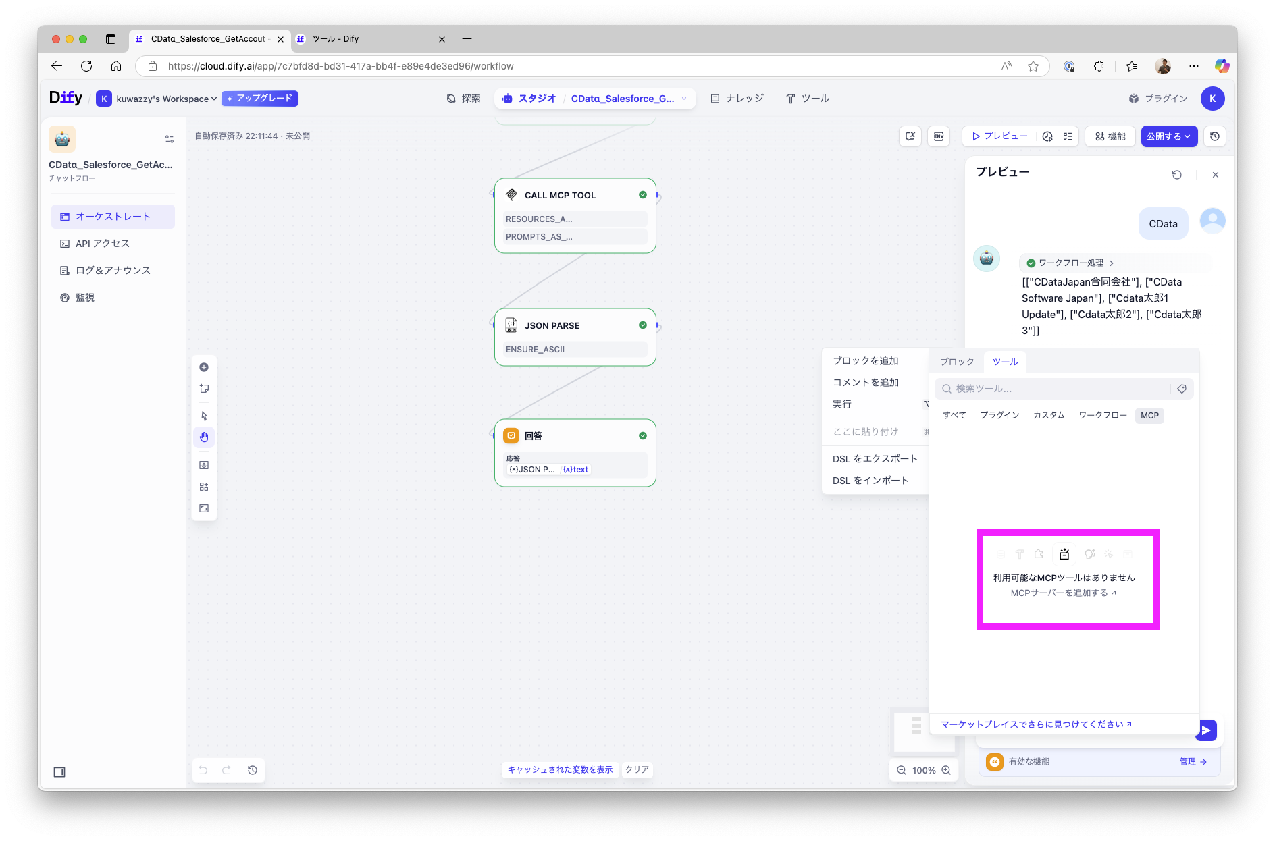Expand the publish dropdown button
1275x841 pixels.
point(1170,136)
